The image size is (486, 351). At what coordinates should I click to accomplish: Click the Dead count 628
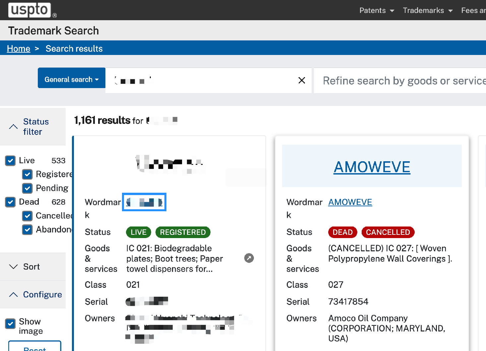click(x=58, y=202)
